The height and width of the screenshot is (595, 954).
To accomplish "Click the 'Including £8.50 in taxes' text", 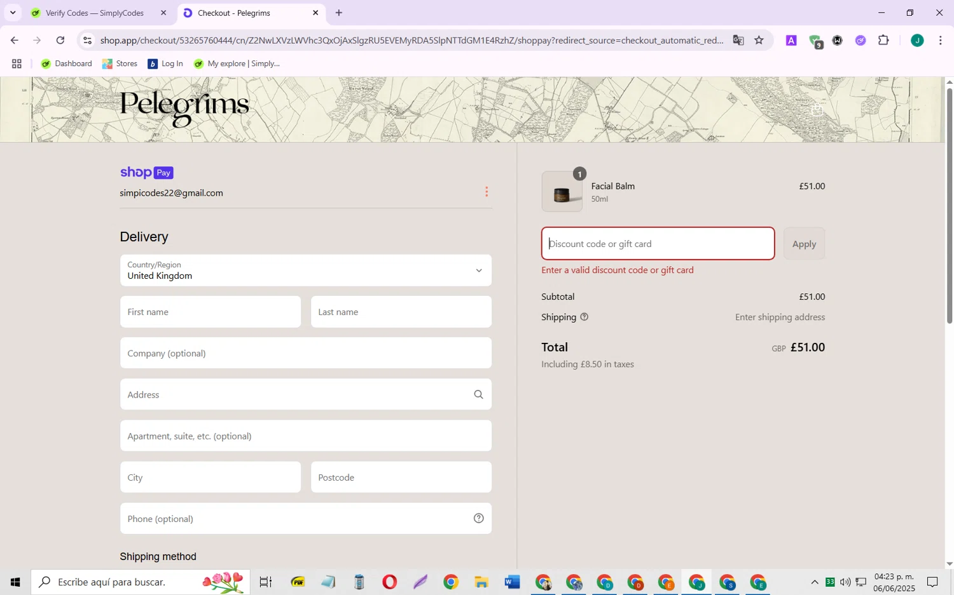I will [588, 364].
